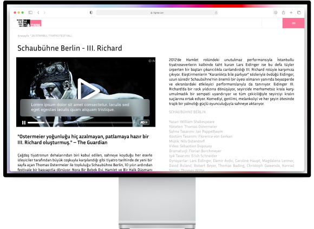The height and width of the screenshot is (229, 314).
Task: Go to Anasayfa breadcrumb link
Action: tap(23, 36)
